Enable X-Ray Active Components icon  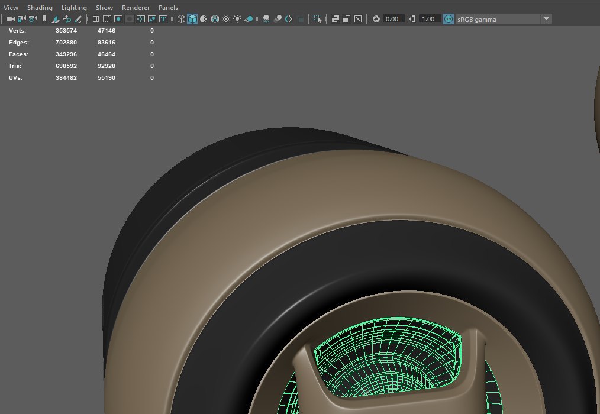coord(347,19)
